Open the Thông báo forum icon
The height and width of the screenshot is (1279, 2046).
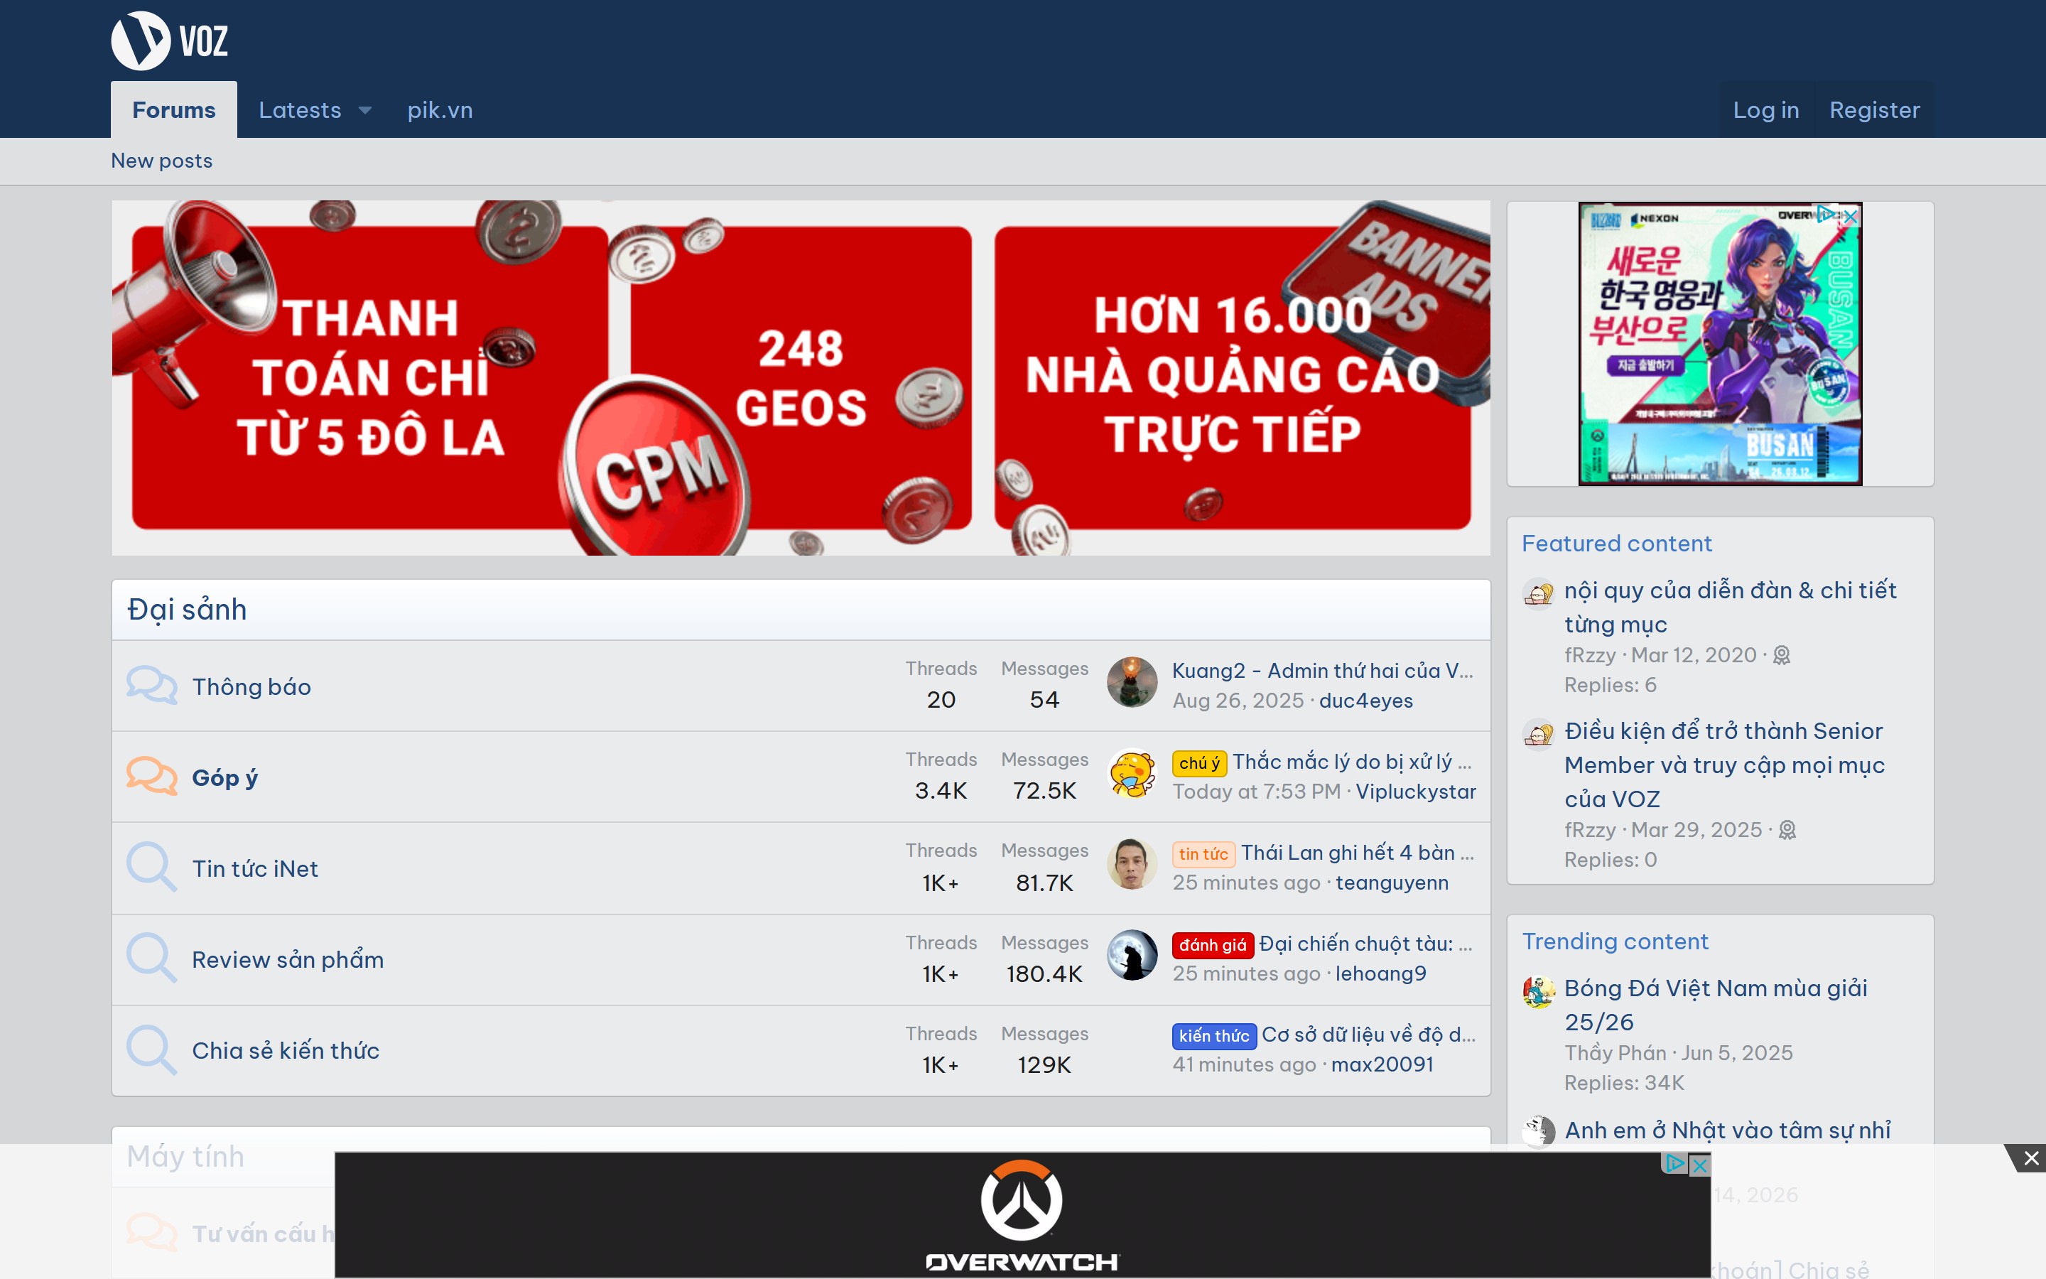point(151,686)
